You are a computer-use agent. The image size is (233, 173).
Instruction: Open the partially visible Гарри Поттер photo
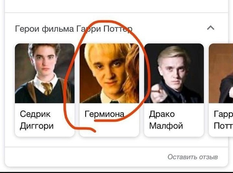pyautogui.click(x=221, y=73)
